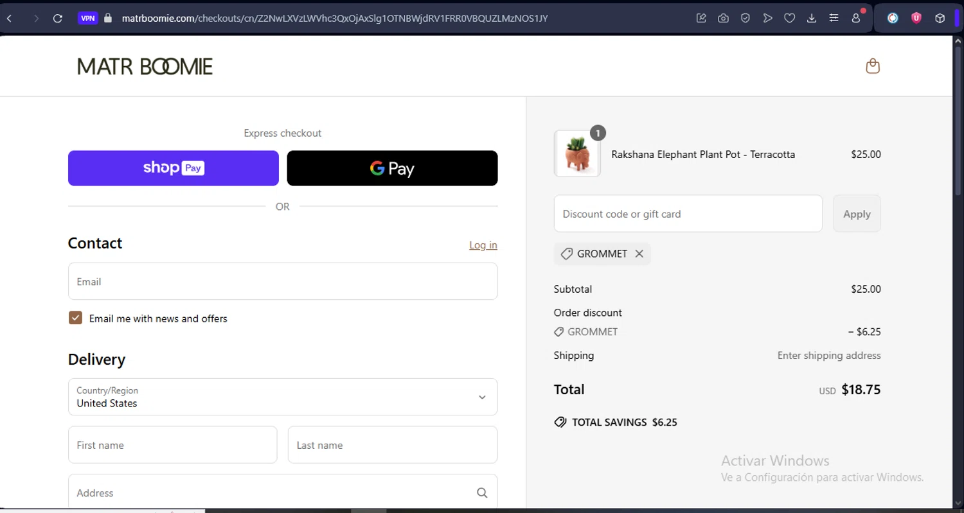Click the padlock site security icon

tap(107, 19)
